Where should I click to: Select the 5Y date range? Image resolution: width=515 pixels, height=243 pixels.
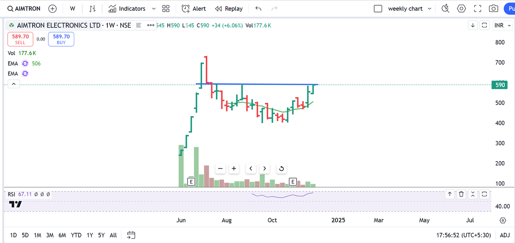[101, 235]
